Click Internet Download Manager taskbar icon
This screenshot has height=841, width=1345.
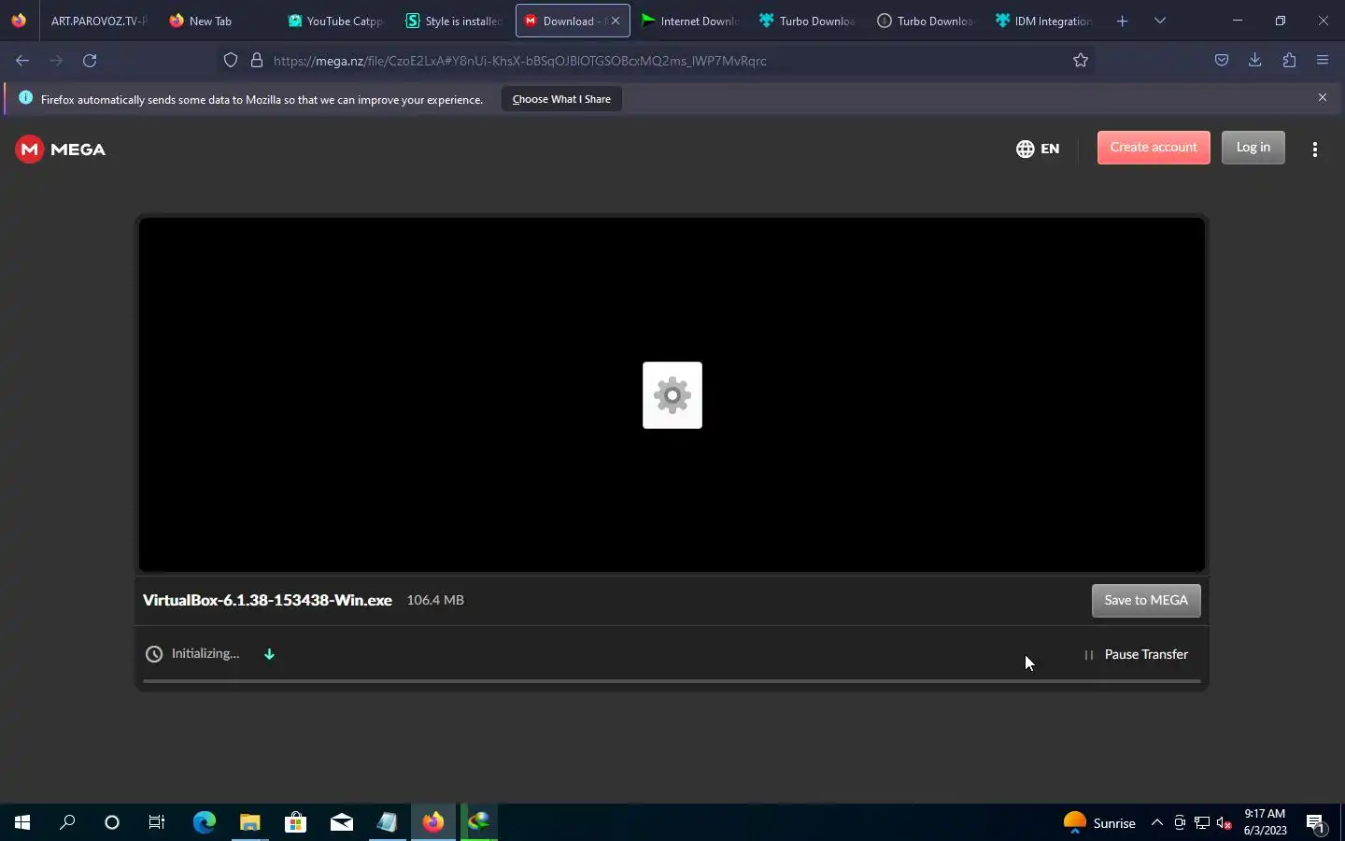479,822
